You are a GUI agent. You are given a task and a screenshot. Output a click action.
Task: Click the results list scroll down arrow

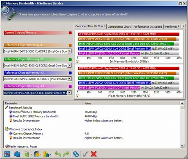click(182, 146)
